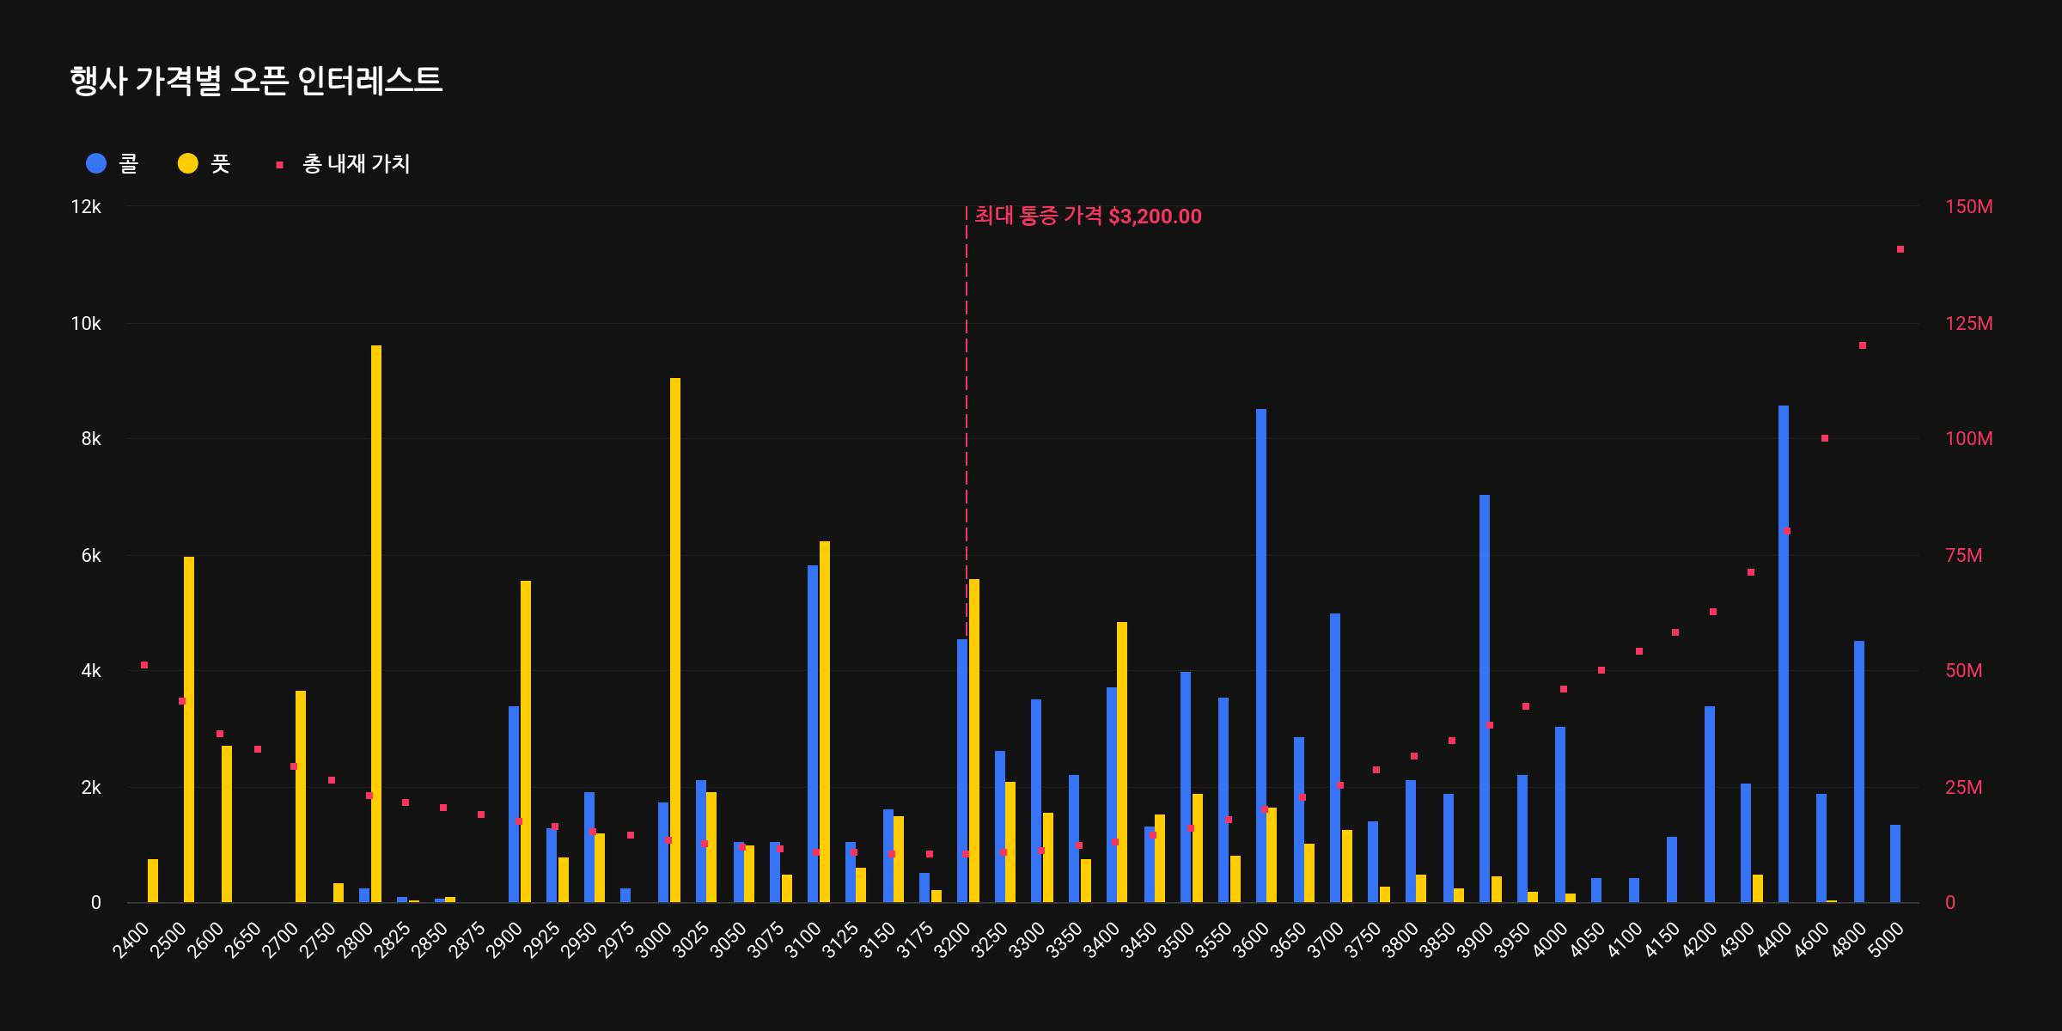Click the 3200 strike label on x-axis

pyautogui.click(x=952, y=941)
